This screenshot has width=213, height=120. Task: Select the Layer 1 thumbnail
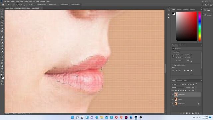point(176,99)
